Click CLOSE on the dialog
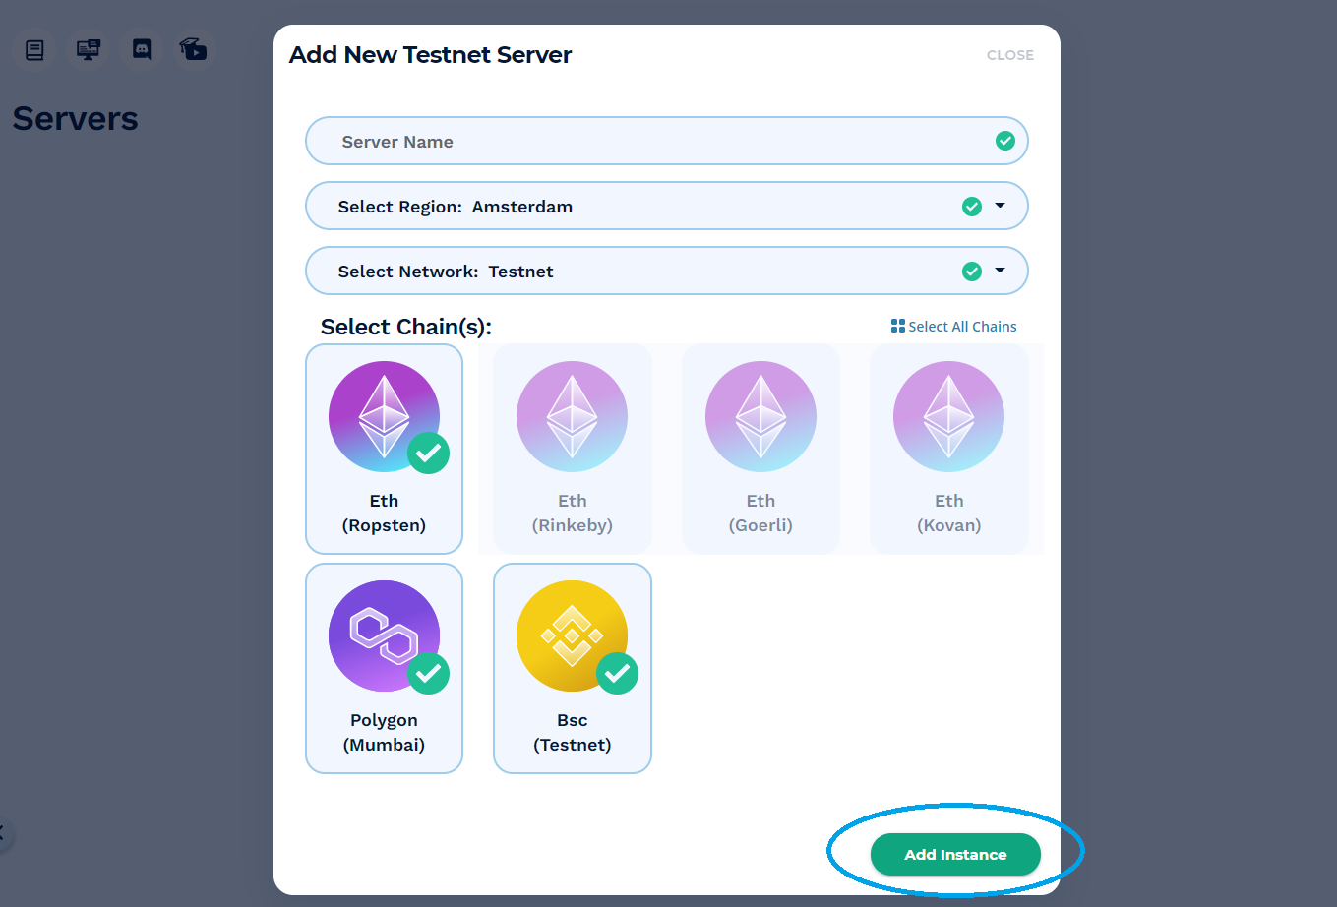This screenshot has height=907, width=1337. pos(1010,55)
